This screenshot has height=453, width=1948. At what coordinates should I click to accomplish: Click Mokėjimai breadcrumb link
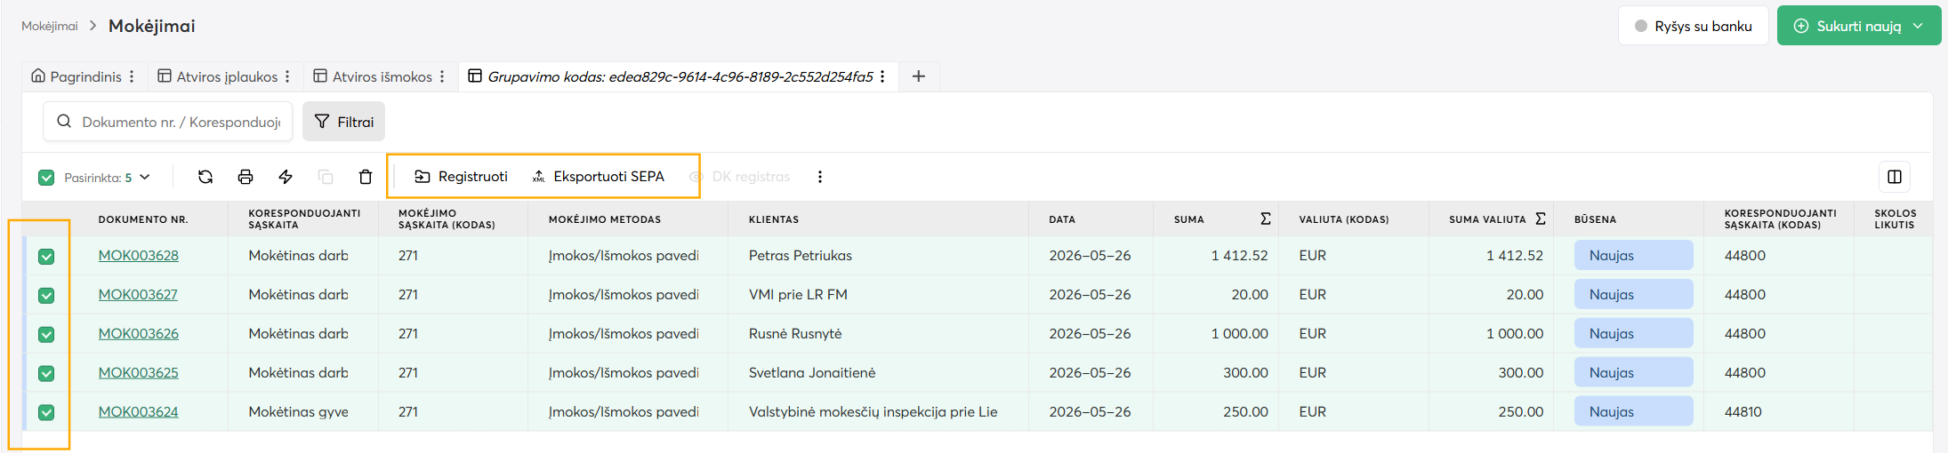pyautogui.click(x=50, y=26)
